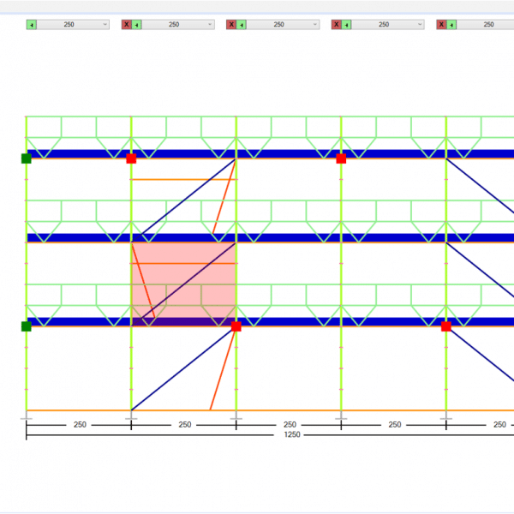Select the orange guardrail in second bay's upper level

[183, 180]
